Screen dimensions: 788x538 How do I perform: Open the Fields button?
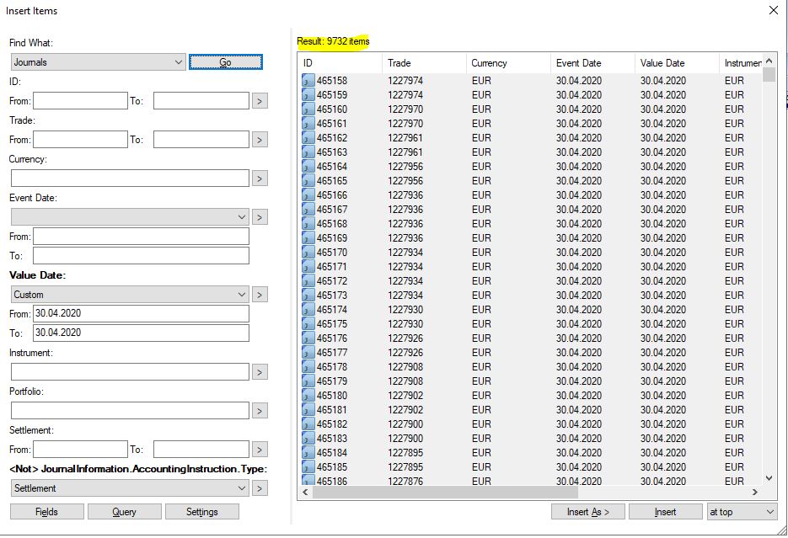click(x=46, y=512)
